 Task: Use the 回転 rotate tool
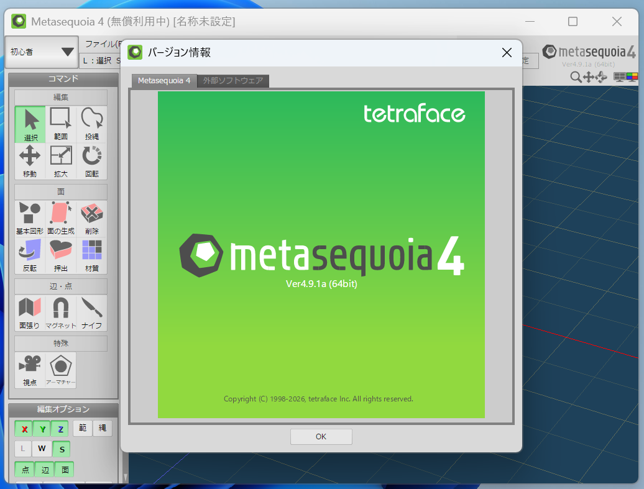[x=91, y=162]
